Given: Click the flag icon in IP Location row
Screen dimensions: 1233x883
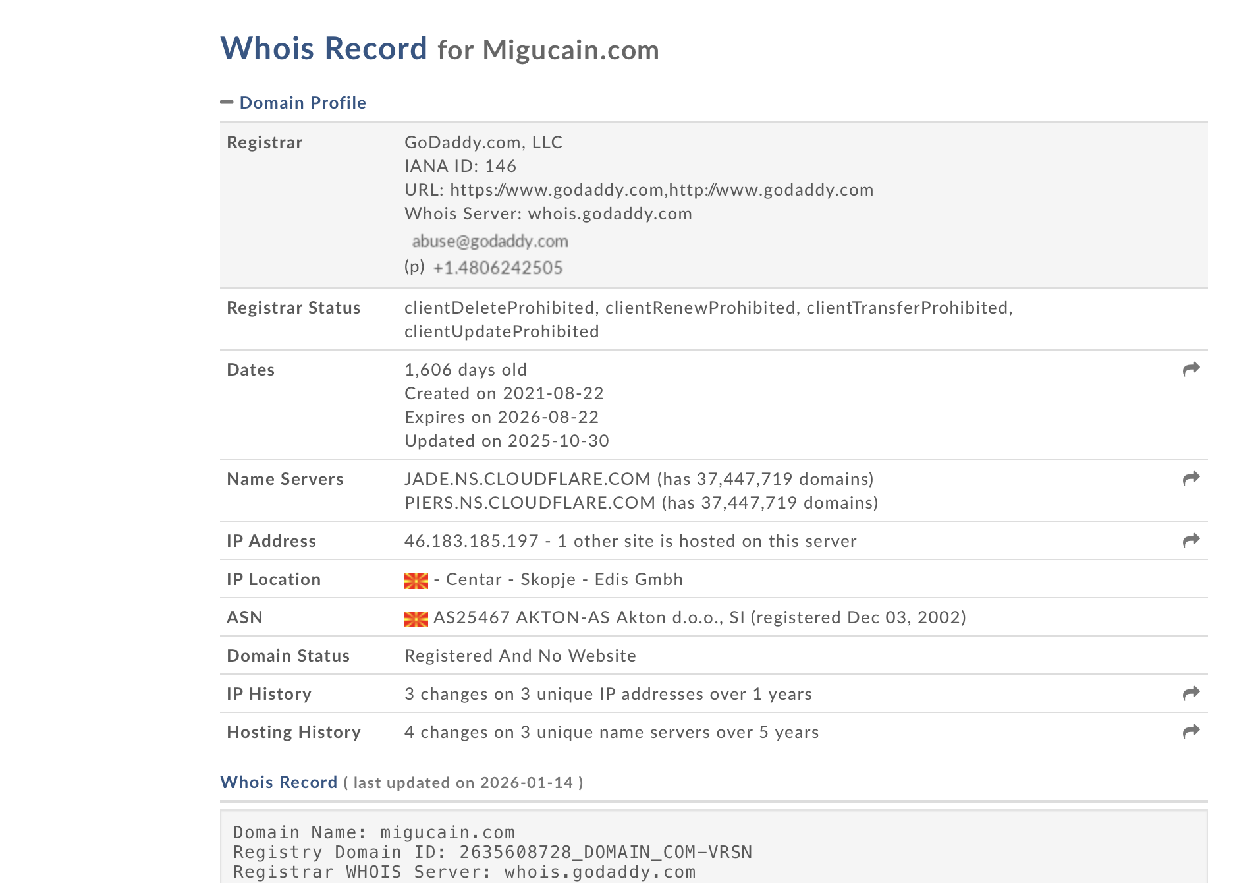Looking at the screenshot, I should tap(416, 581).
